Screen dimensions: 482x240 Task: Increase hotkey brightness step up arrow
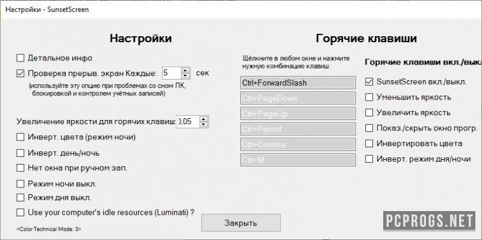pyautogui.click(x=204, y=119)
